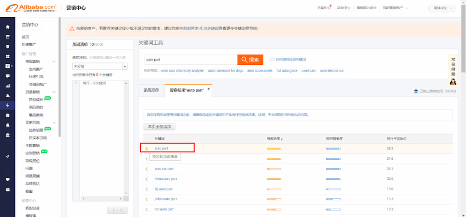Open 关键词推广 in the left menu
Viewport: 466px width, 217px height.
coord(38,84)
